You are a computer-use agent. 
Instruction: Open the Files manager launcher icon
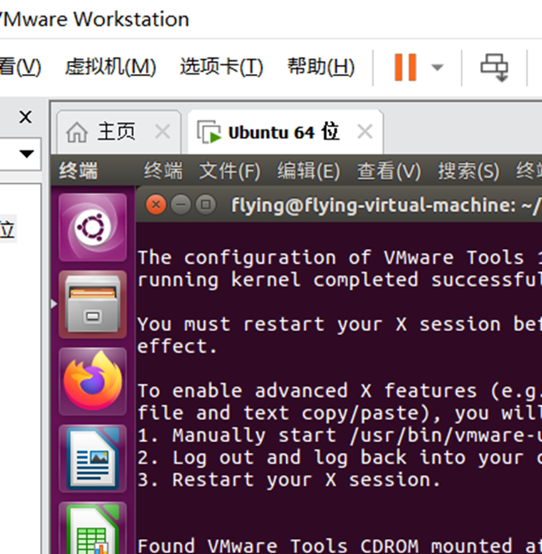click(x=93, y=304)
